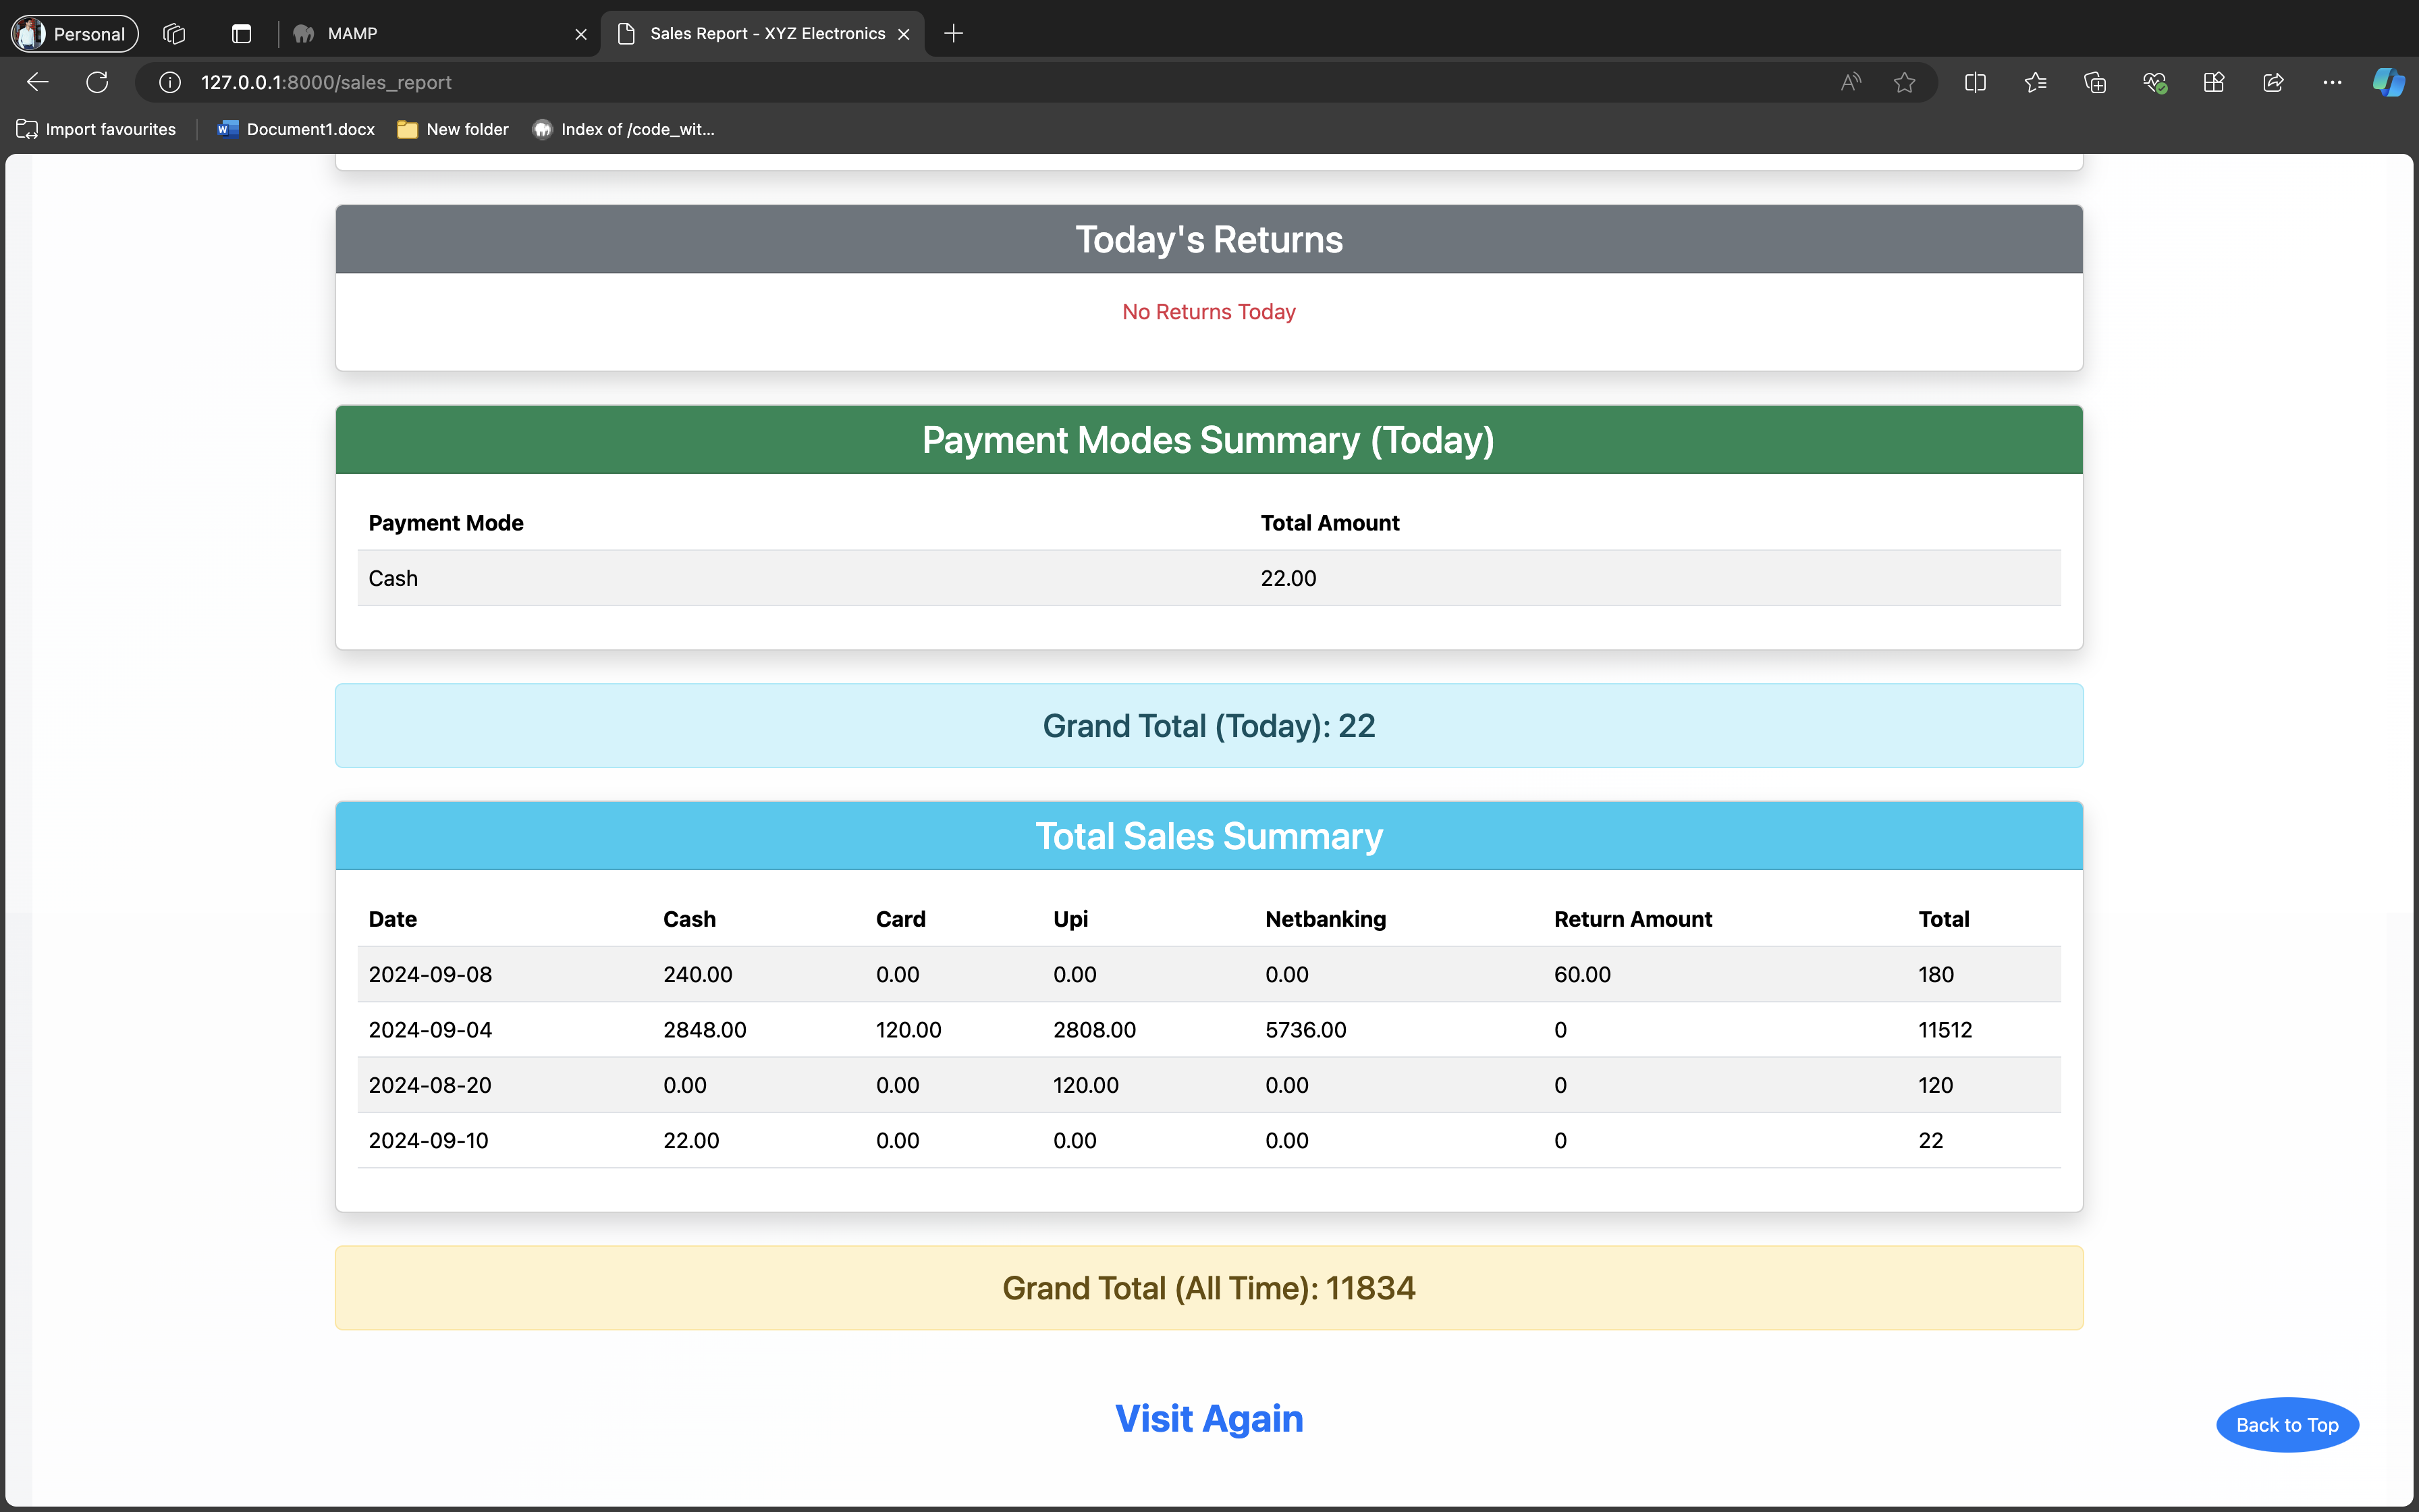Click the Upi column header
The height and width of the screenshot is (1512, 2419).
click(1070, 919)
